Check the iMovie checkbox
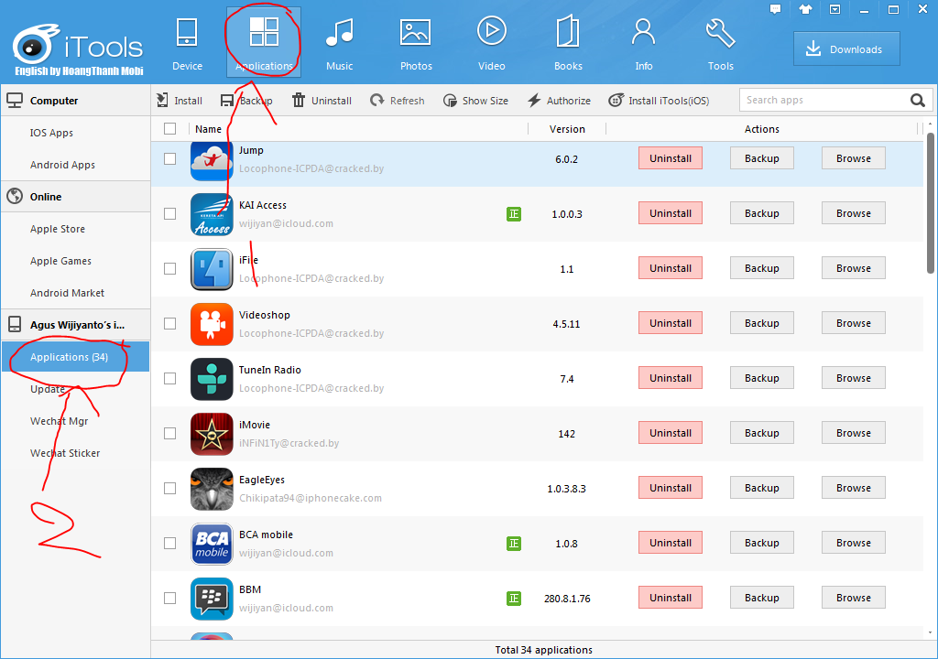Viewport: 938px width, 659px height. pos(169,433)
